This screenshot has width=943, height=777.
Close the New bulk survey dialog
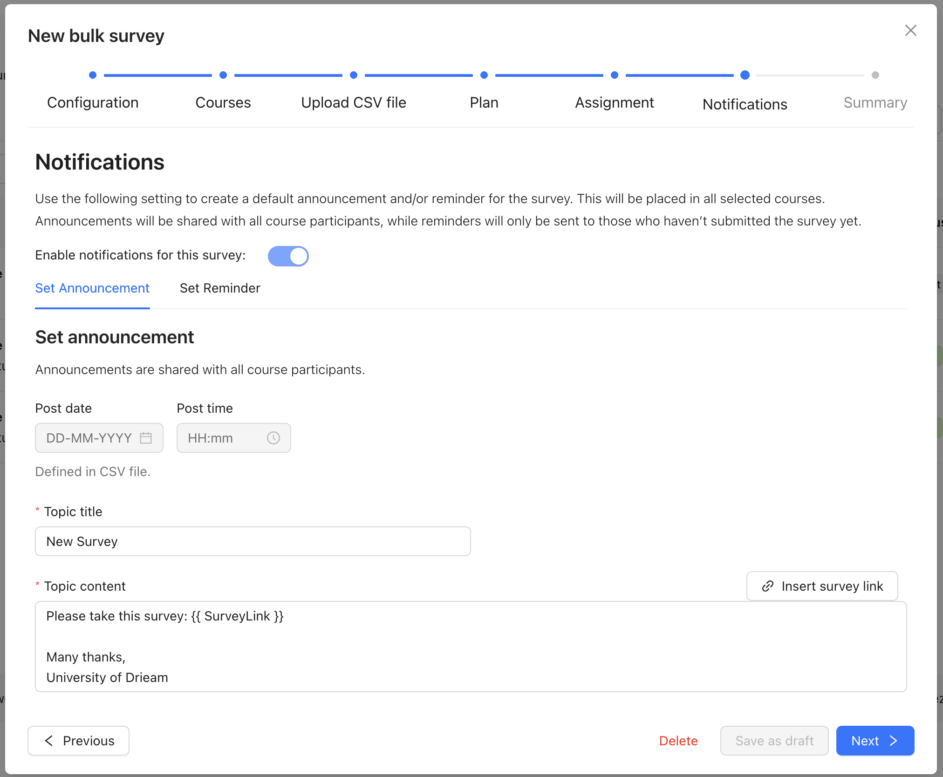click(910, 31)
